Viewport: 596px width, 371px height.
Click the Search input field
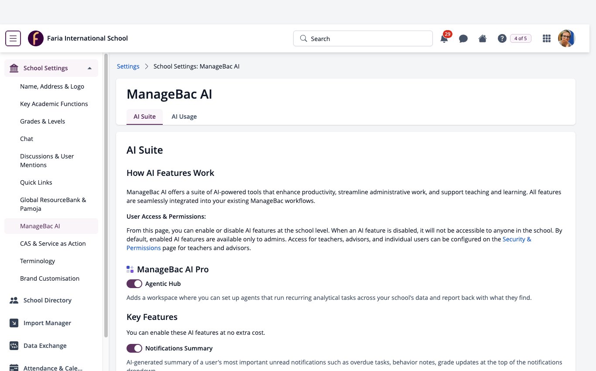coord(363,38)
